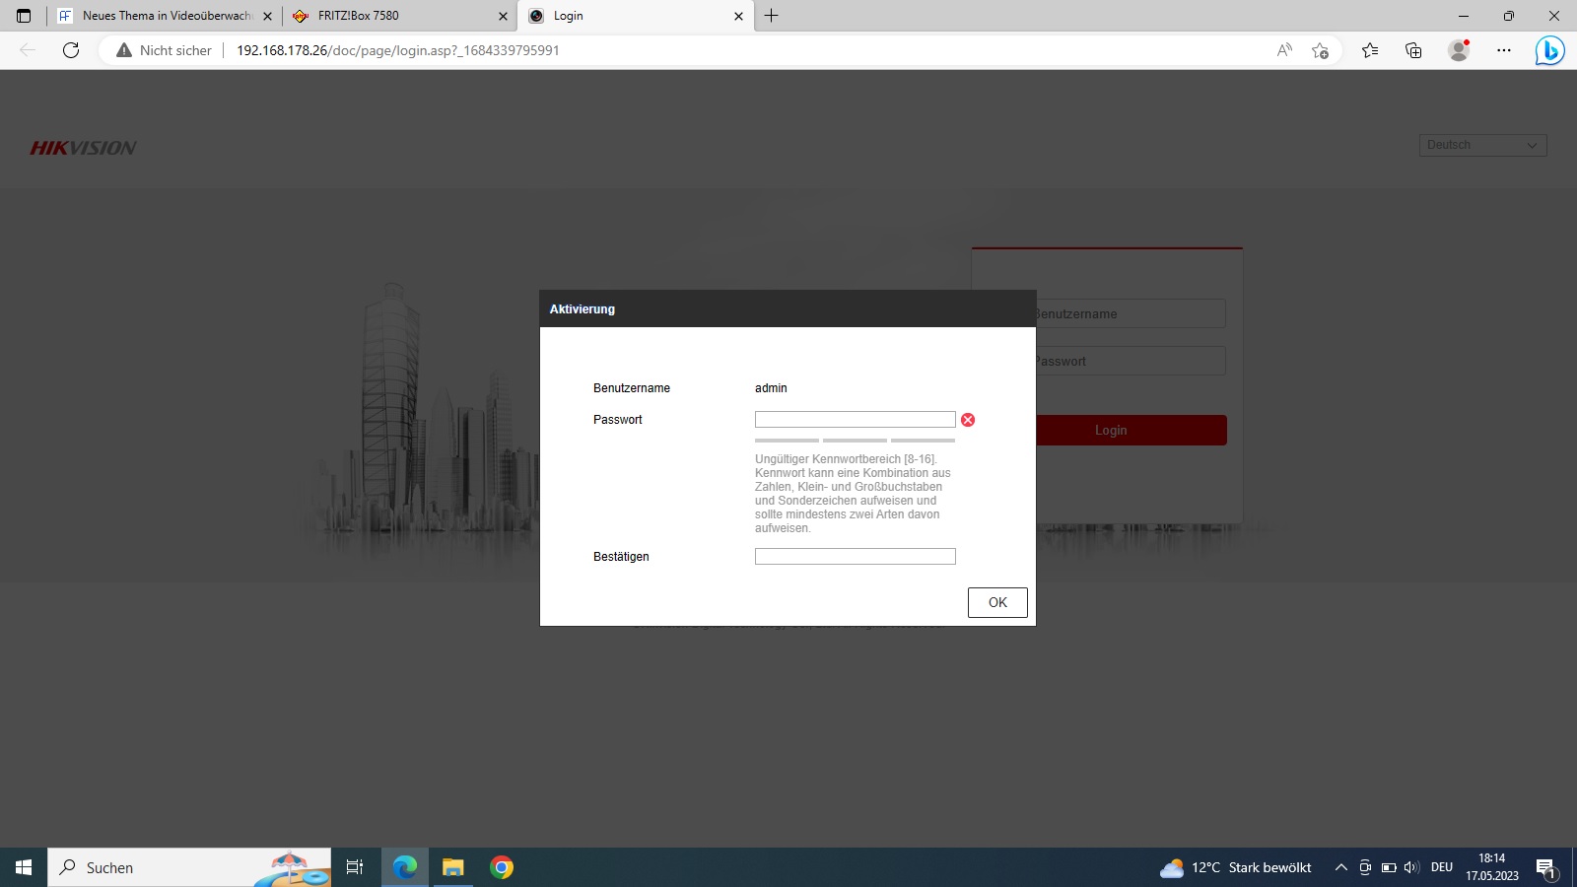Show hidden system tray icons chevron

click(1340, 867)
